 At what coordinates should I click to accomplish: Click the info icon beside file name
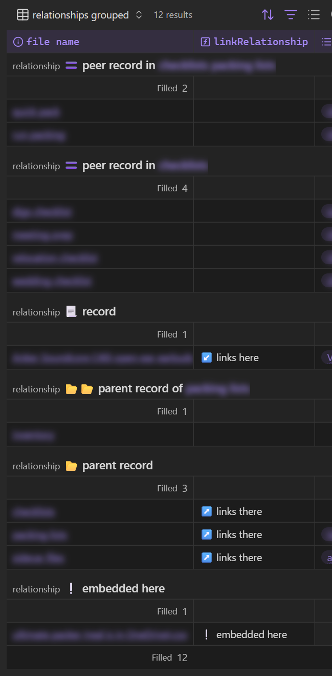point(18,42)
